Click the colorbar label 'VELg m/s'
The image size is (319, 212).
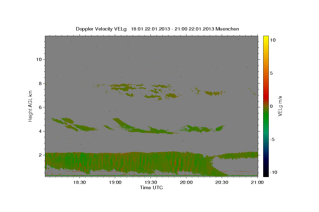pos(280,106)
